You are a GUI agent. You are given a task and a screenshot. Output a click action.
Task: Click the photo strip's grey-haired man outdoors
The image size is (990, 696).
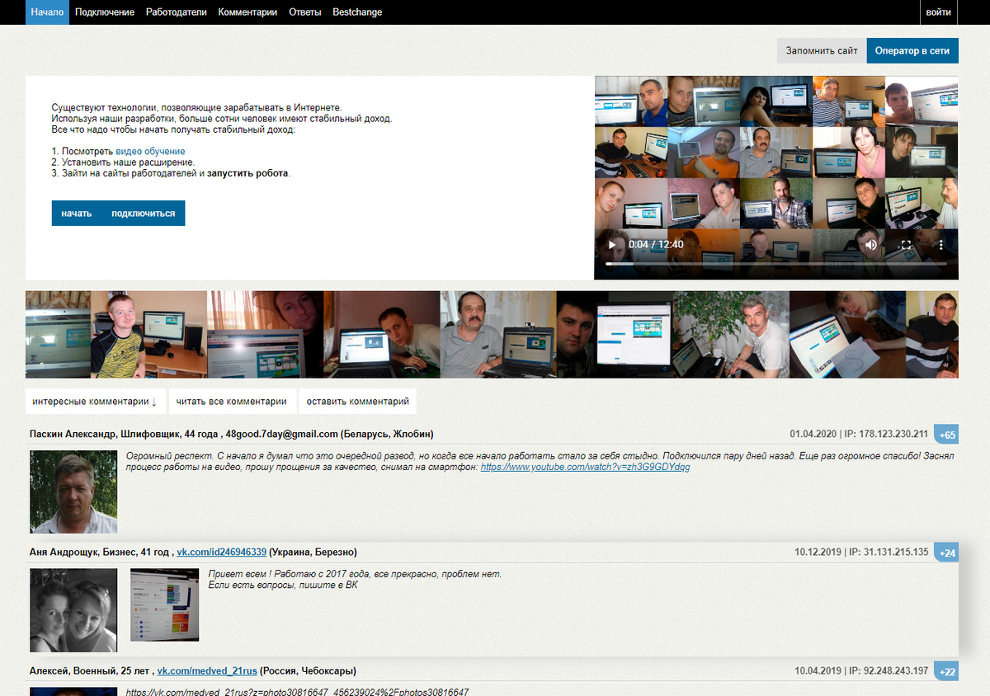[x=732, y=334]
